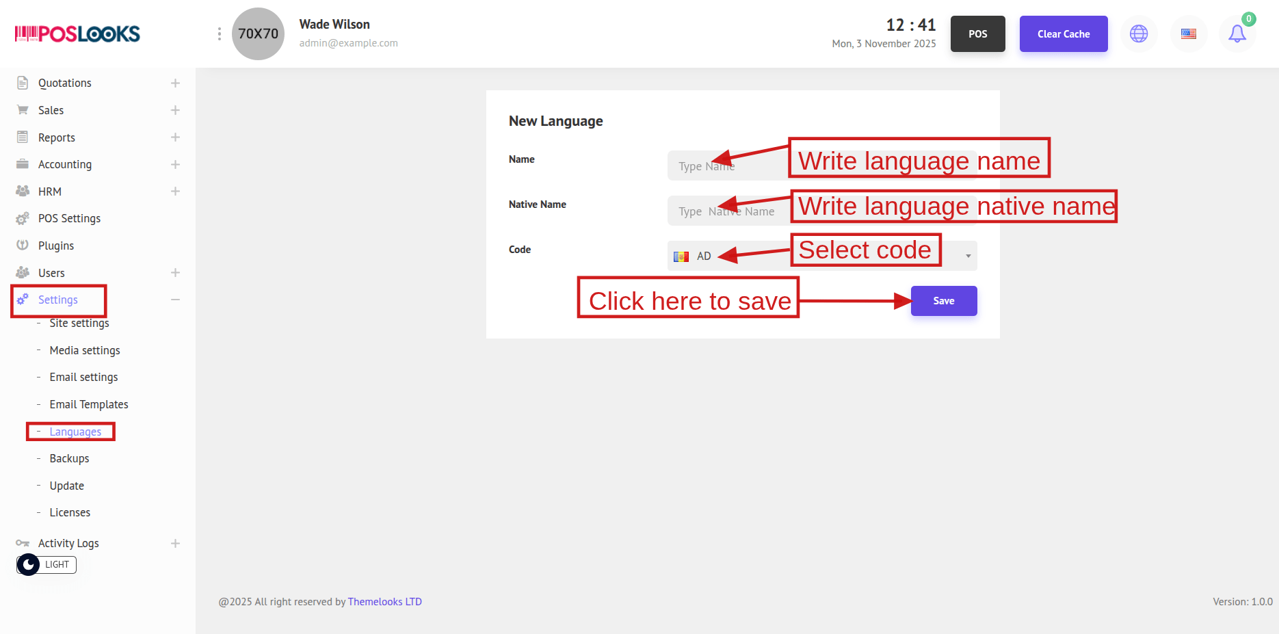The height and width of the screenshot is (634, 1279).
Task: Click the Reports document icon
Action: click(x=23, y=137)
